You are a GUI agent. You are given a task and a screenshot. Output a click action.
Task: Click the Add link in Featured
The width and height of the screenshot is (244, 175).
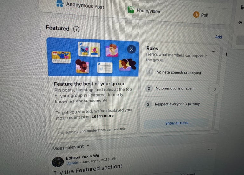pos(219,37)
